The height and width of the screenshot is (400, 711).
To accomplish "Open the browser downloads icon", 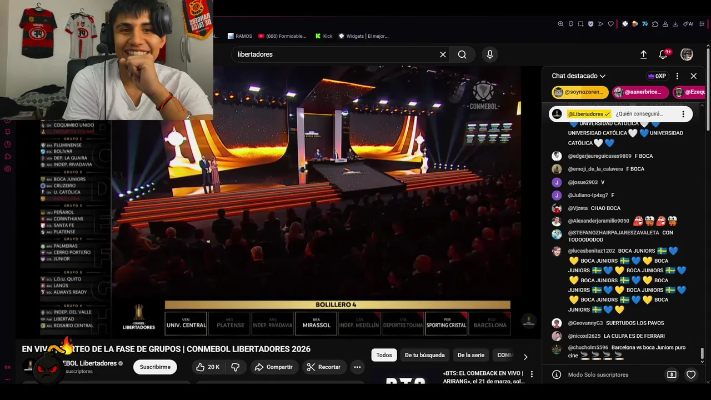I will (x=675, y=24).
